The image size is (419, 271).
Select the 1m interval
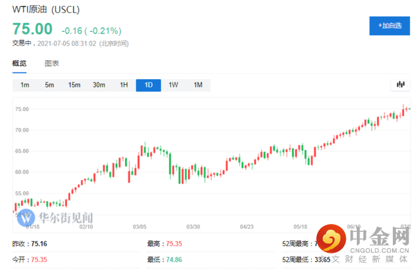[25, 85]
